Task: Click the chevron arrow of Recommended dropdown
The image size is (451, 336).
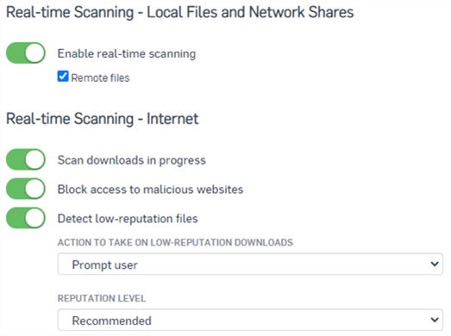Action: (435, 320)
